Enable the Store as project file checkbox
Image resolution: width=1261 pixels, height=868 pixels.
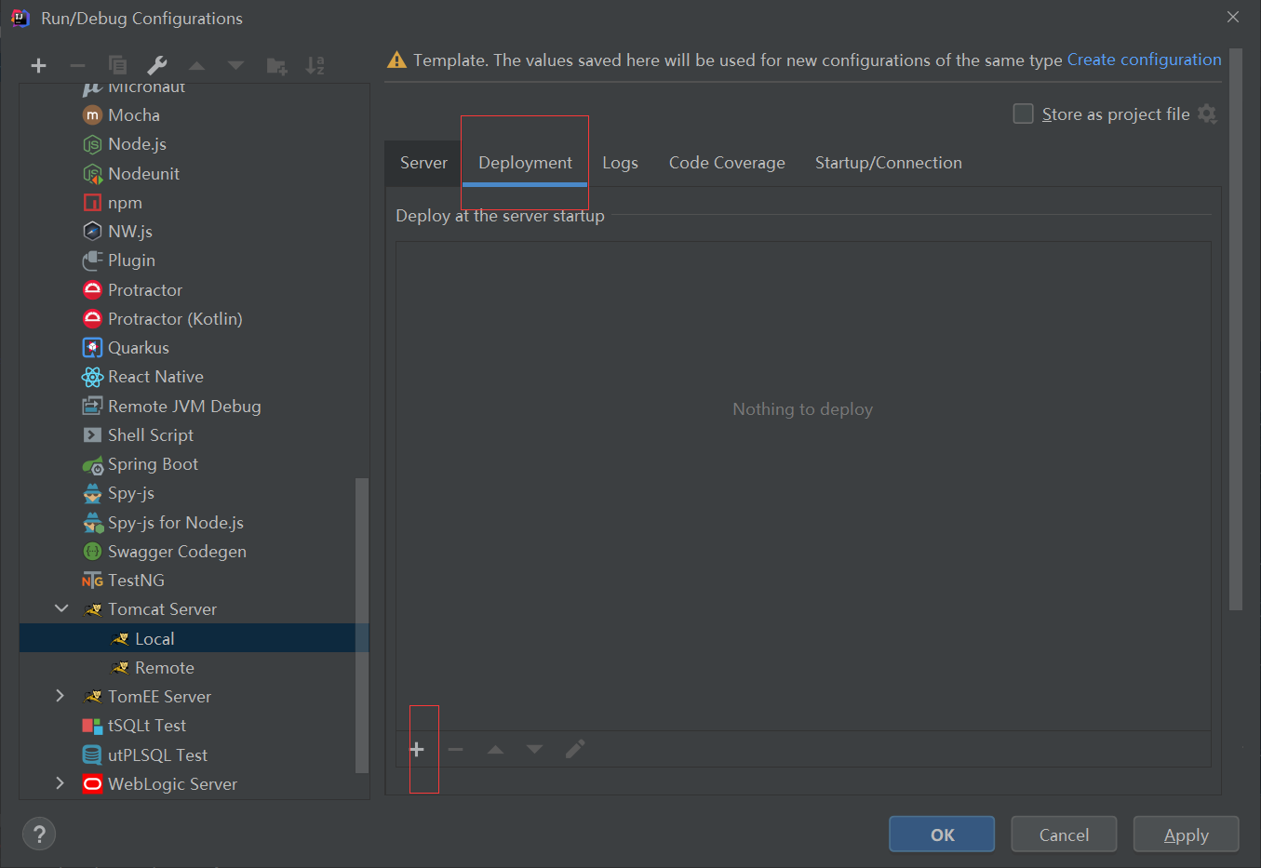click(1023, 114)
